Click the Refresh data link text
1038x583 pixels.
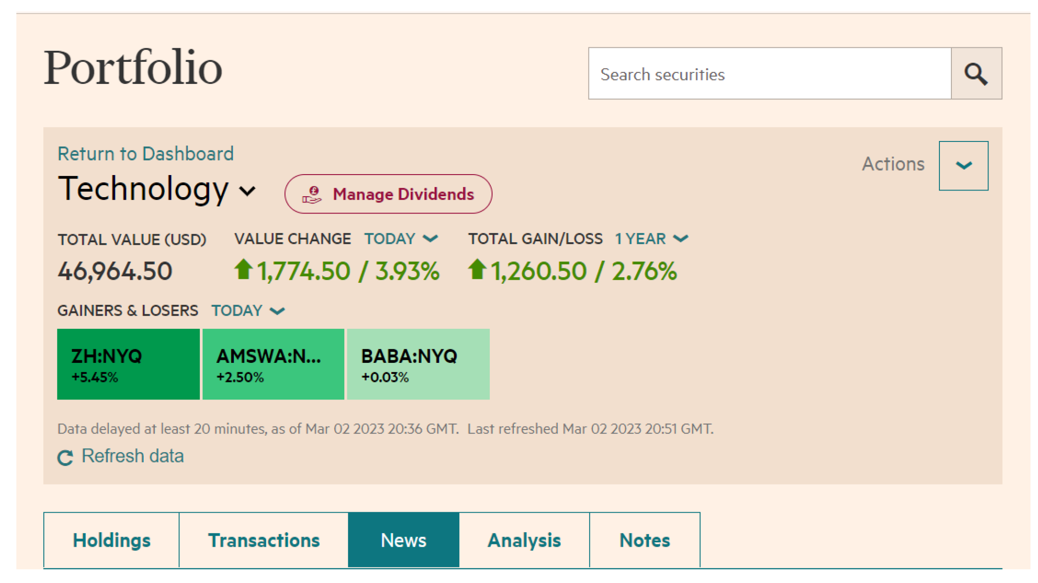(133, 456)
